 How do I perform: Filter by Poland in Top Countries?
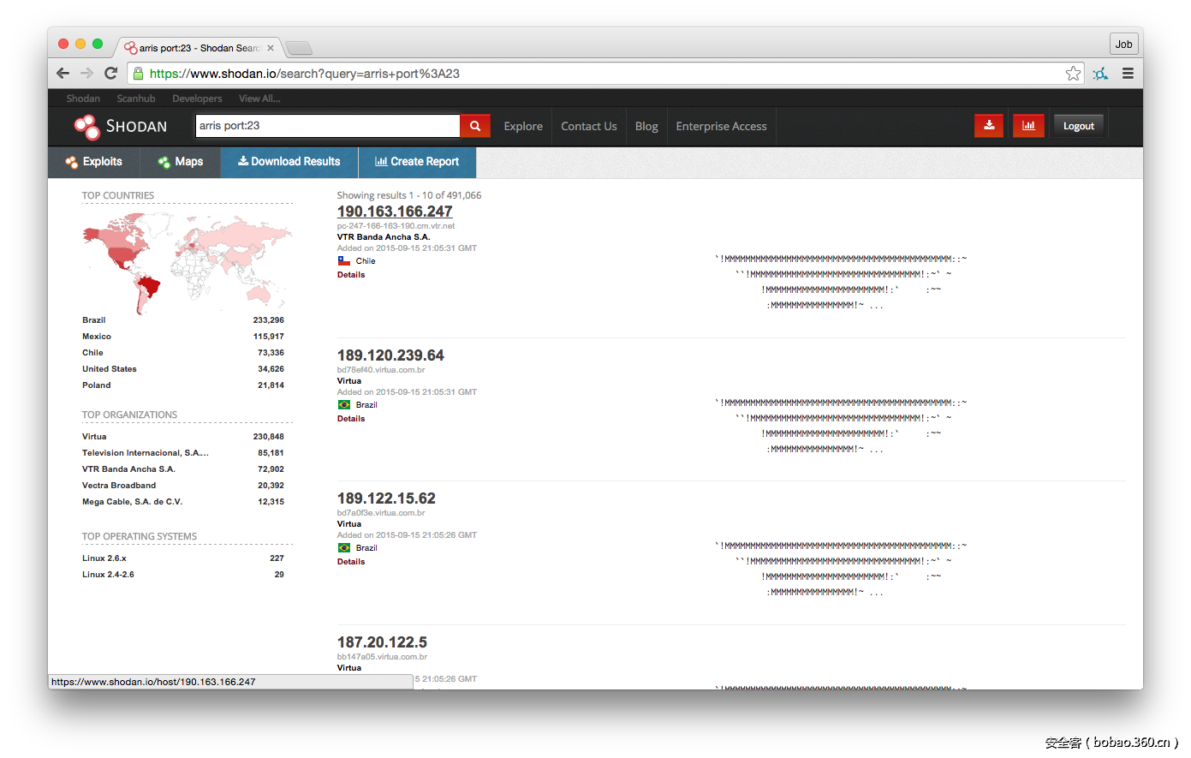coord(97,385)
